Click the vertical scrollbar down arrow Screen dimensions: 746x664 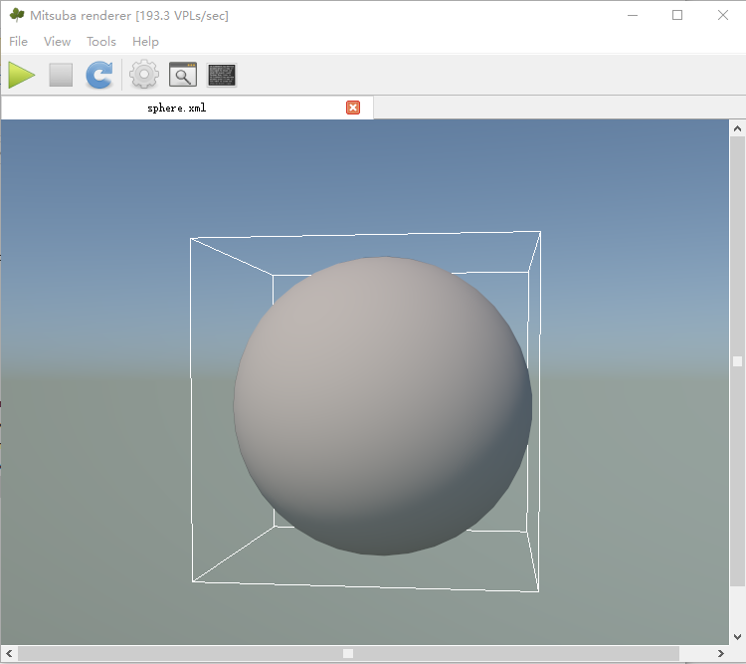pyautogui.click(x=737, y=637)
